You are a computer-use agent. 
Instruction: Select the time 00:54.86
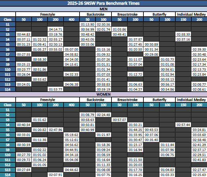point(167,89)
